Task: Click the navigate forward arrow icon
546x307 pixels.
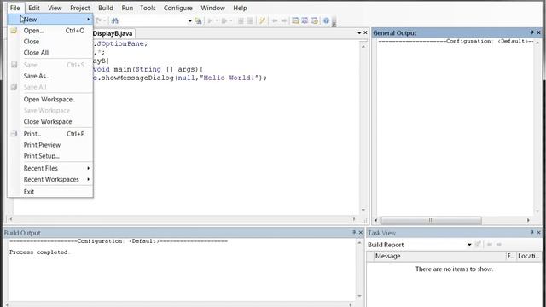Action: (284, 20)
